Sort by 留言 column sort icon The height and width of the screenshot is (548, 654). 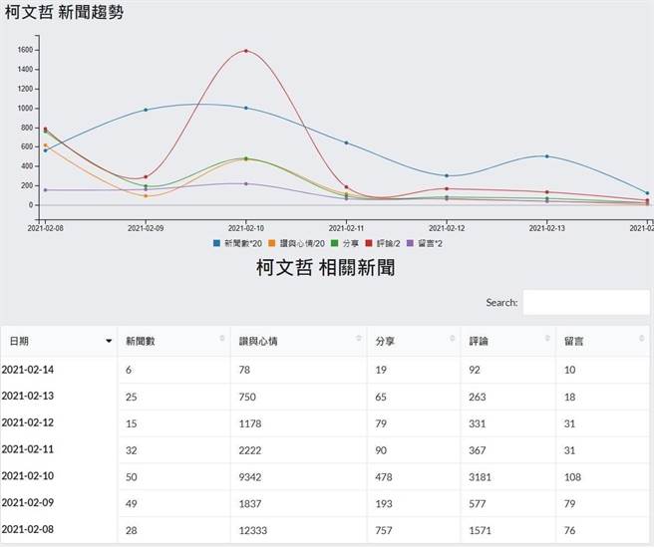[642, 338]
